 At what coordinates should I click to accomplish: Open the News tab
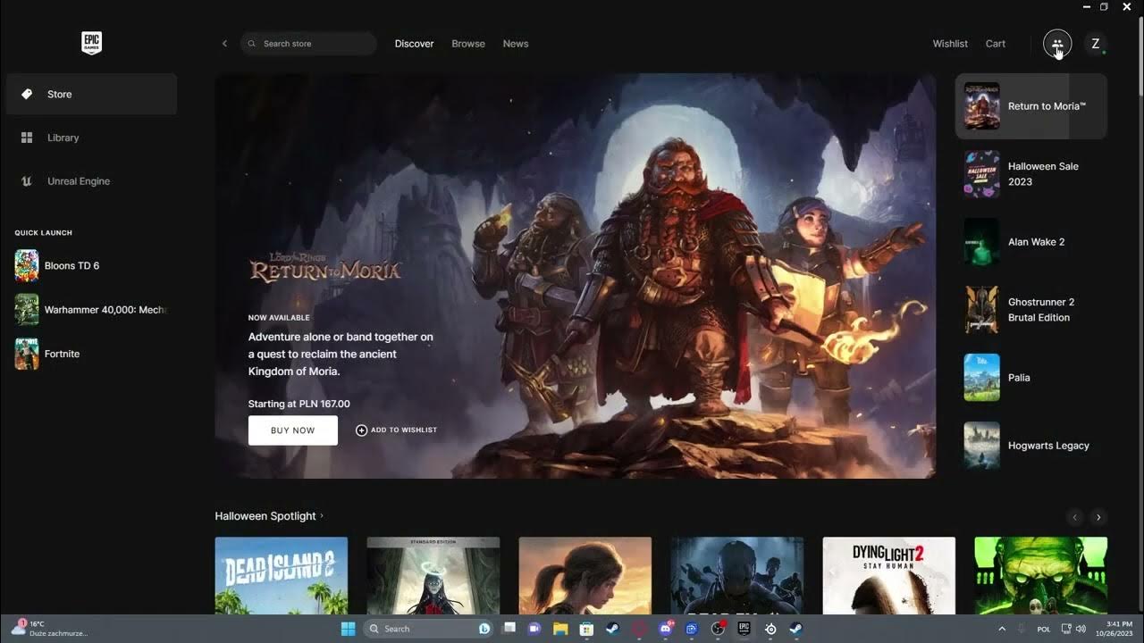(x=516, y=44)
